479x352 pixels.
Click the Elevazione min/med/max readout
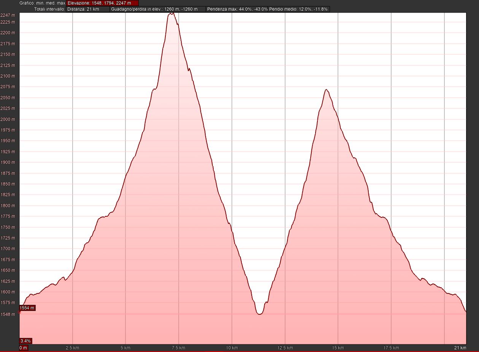102,3
